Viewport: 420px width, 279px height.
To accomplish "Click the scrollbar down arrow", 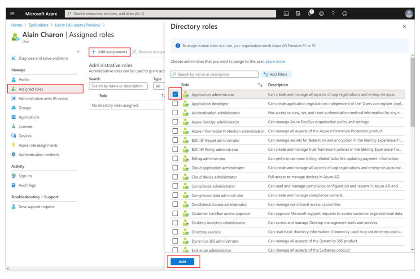I will point(412,249).
